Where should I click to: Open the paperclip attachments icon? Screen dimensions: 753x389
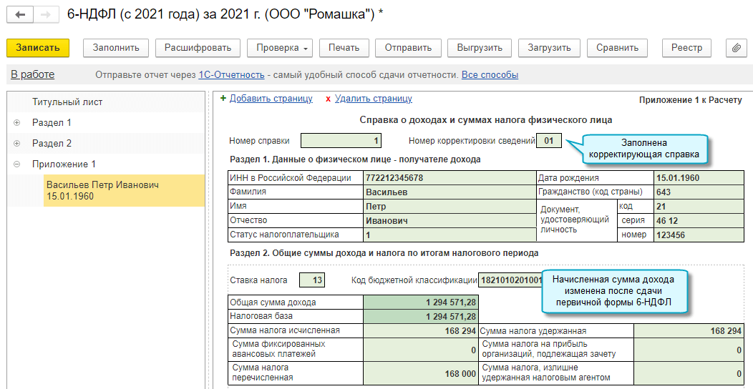tap(735, 48)
